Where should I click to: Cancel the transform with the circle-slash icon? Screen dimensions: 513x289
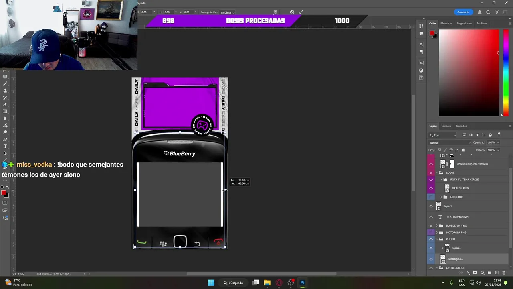[x=292, y=12]
